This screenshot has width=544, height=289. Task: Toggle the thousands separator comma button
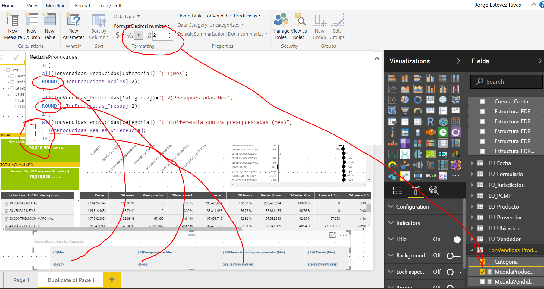pyautogui.click(x=138, y=36)
